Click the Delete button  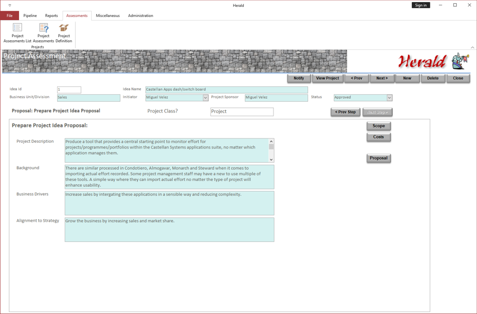point(433,78)
